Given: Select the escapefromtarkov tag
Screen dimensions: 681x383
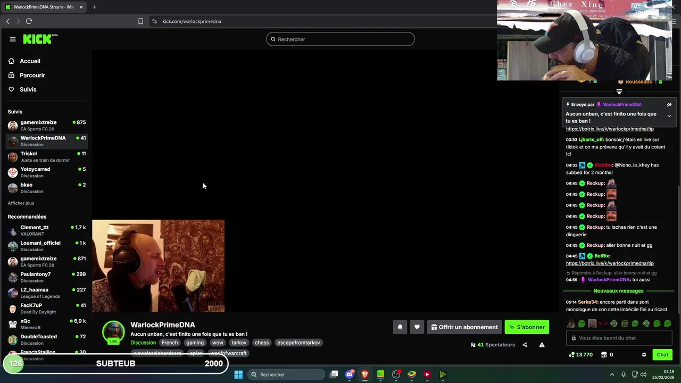Looking at the screenshot, I should (x=298, y=343).
